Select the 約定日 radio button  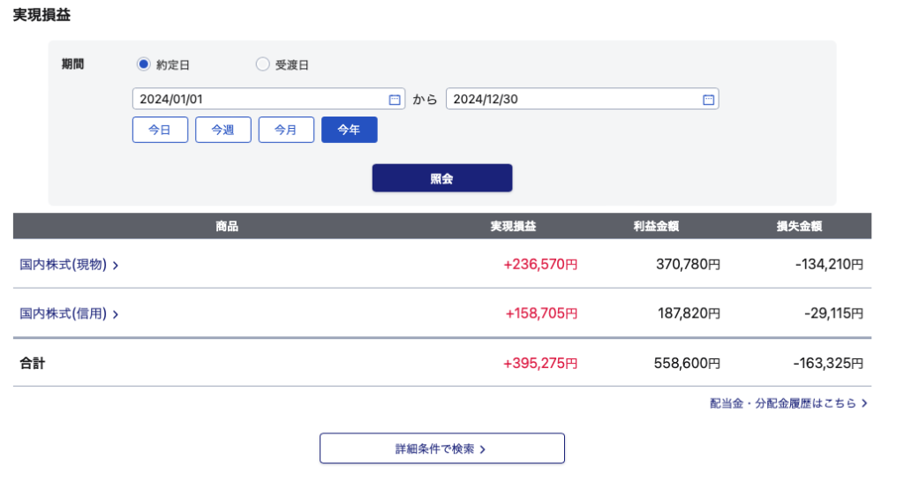(x=144, y=64)
